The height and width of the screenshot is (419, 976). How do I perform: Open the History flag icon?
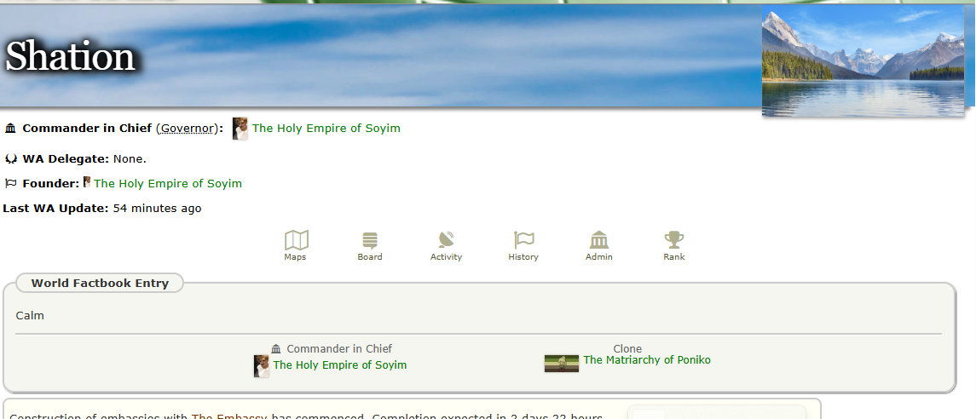523,241
